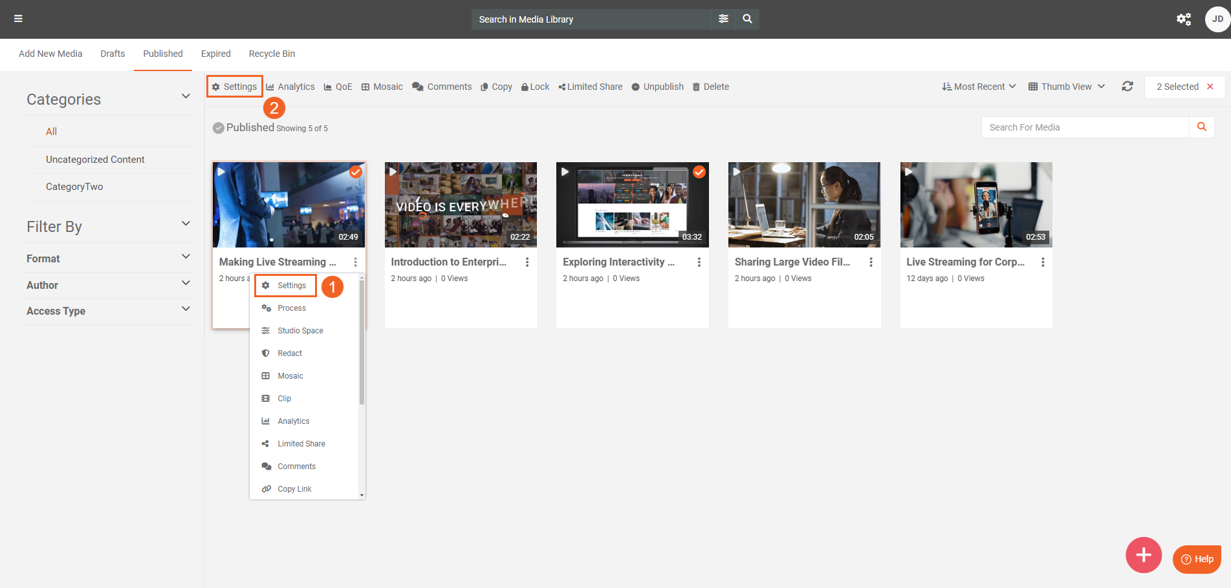The image size is (1231, 588).
Task: Click the red plus add button
Action: 1143,554
